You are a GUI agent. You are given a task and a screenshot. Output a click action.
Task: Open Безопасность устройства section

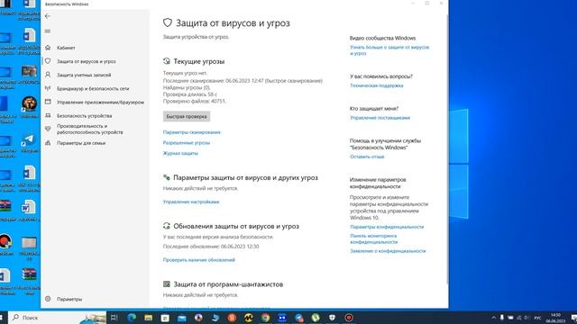point(84,116)
